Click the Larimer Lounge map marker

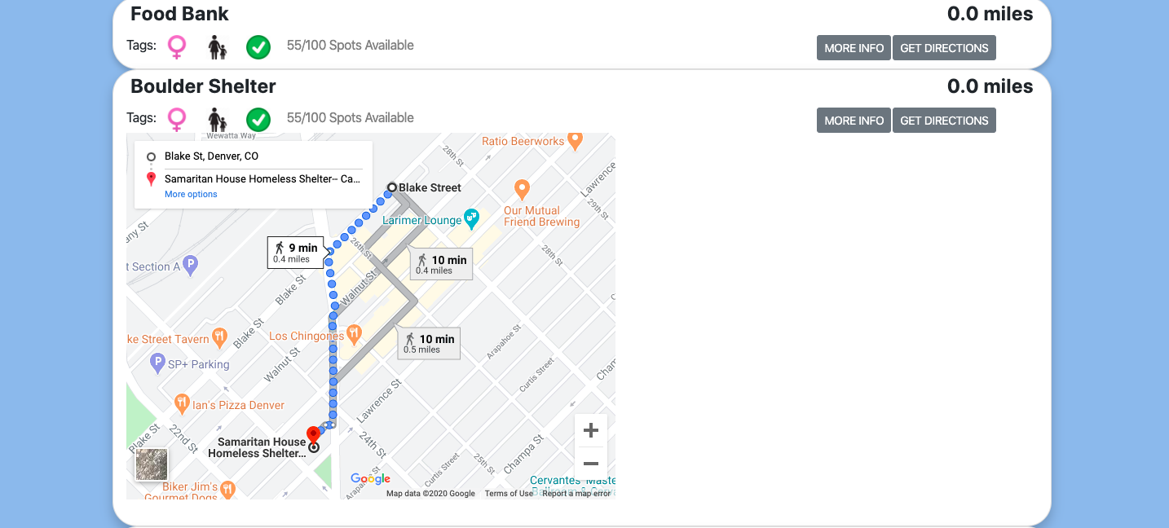point(471,218)
